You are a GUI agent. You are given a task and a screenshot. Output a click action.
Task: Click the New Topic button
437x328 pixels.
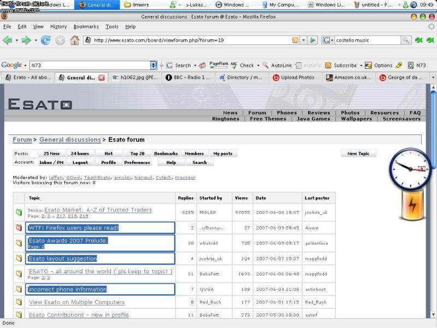(358, 154)
